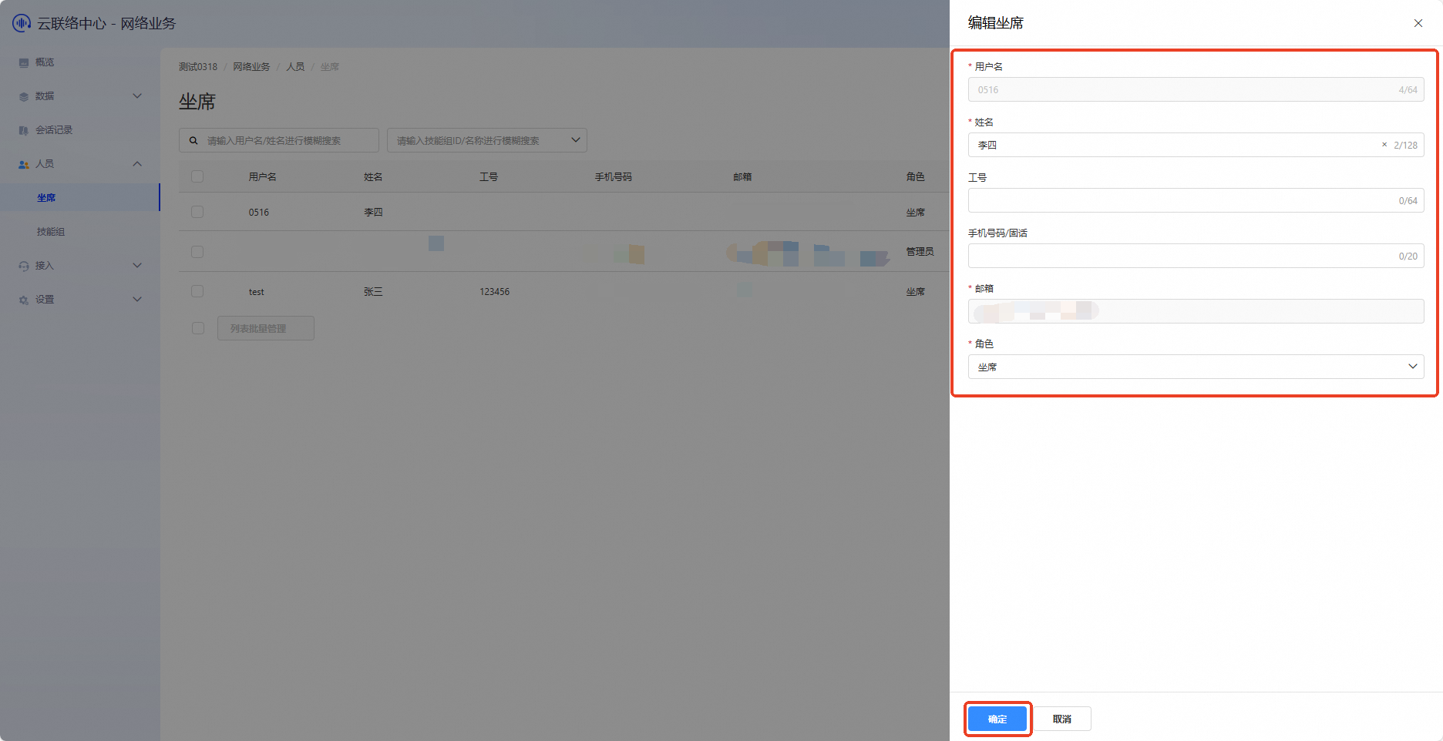Click the empty 工号 input field

coord(1196,200)
